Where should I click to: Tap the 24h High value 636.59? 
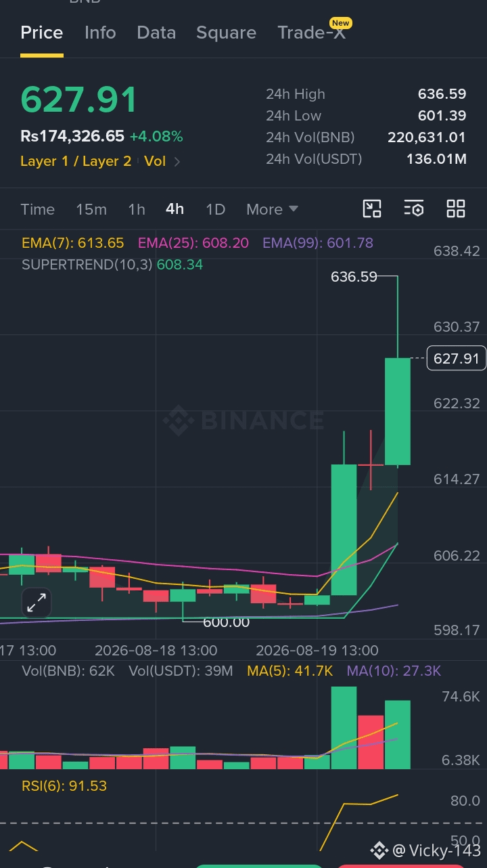[x=442, y=94]
